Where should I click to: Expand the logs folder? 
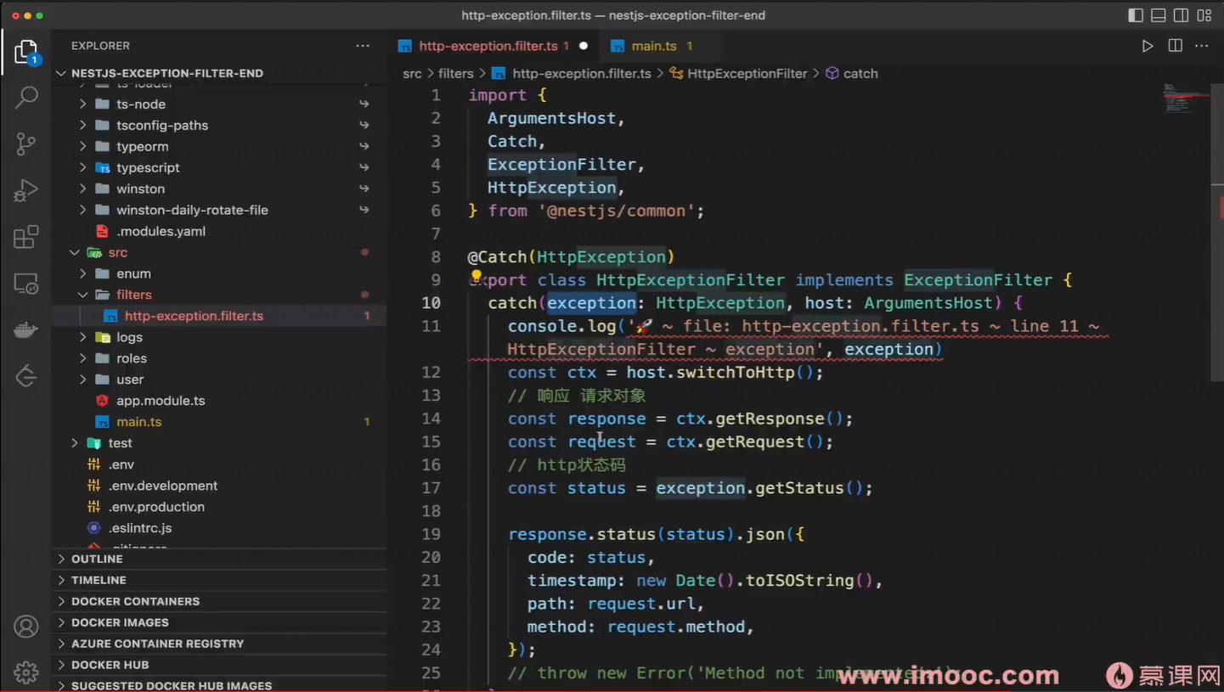(x=218, y=337)
